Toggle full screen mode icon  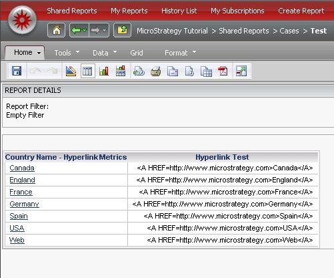click(241, 71)
